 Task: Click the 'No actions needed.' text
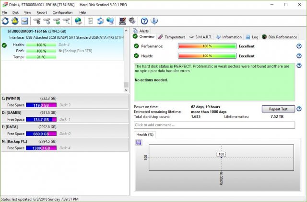tap(152, 80)
